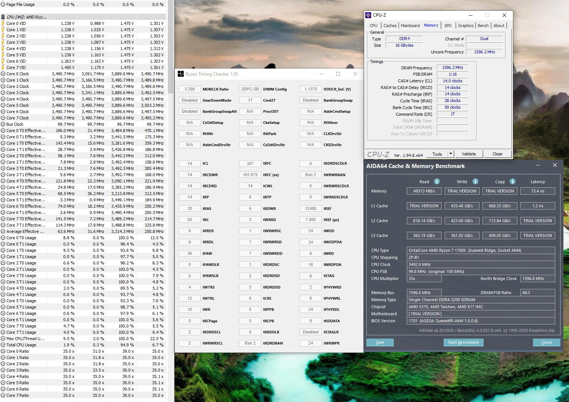Click the icon beside Core 0 Ratio
569x402 pixels.
pos(3,351)
